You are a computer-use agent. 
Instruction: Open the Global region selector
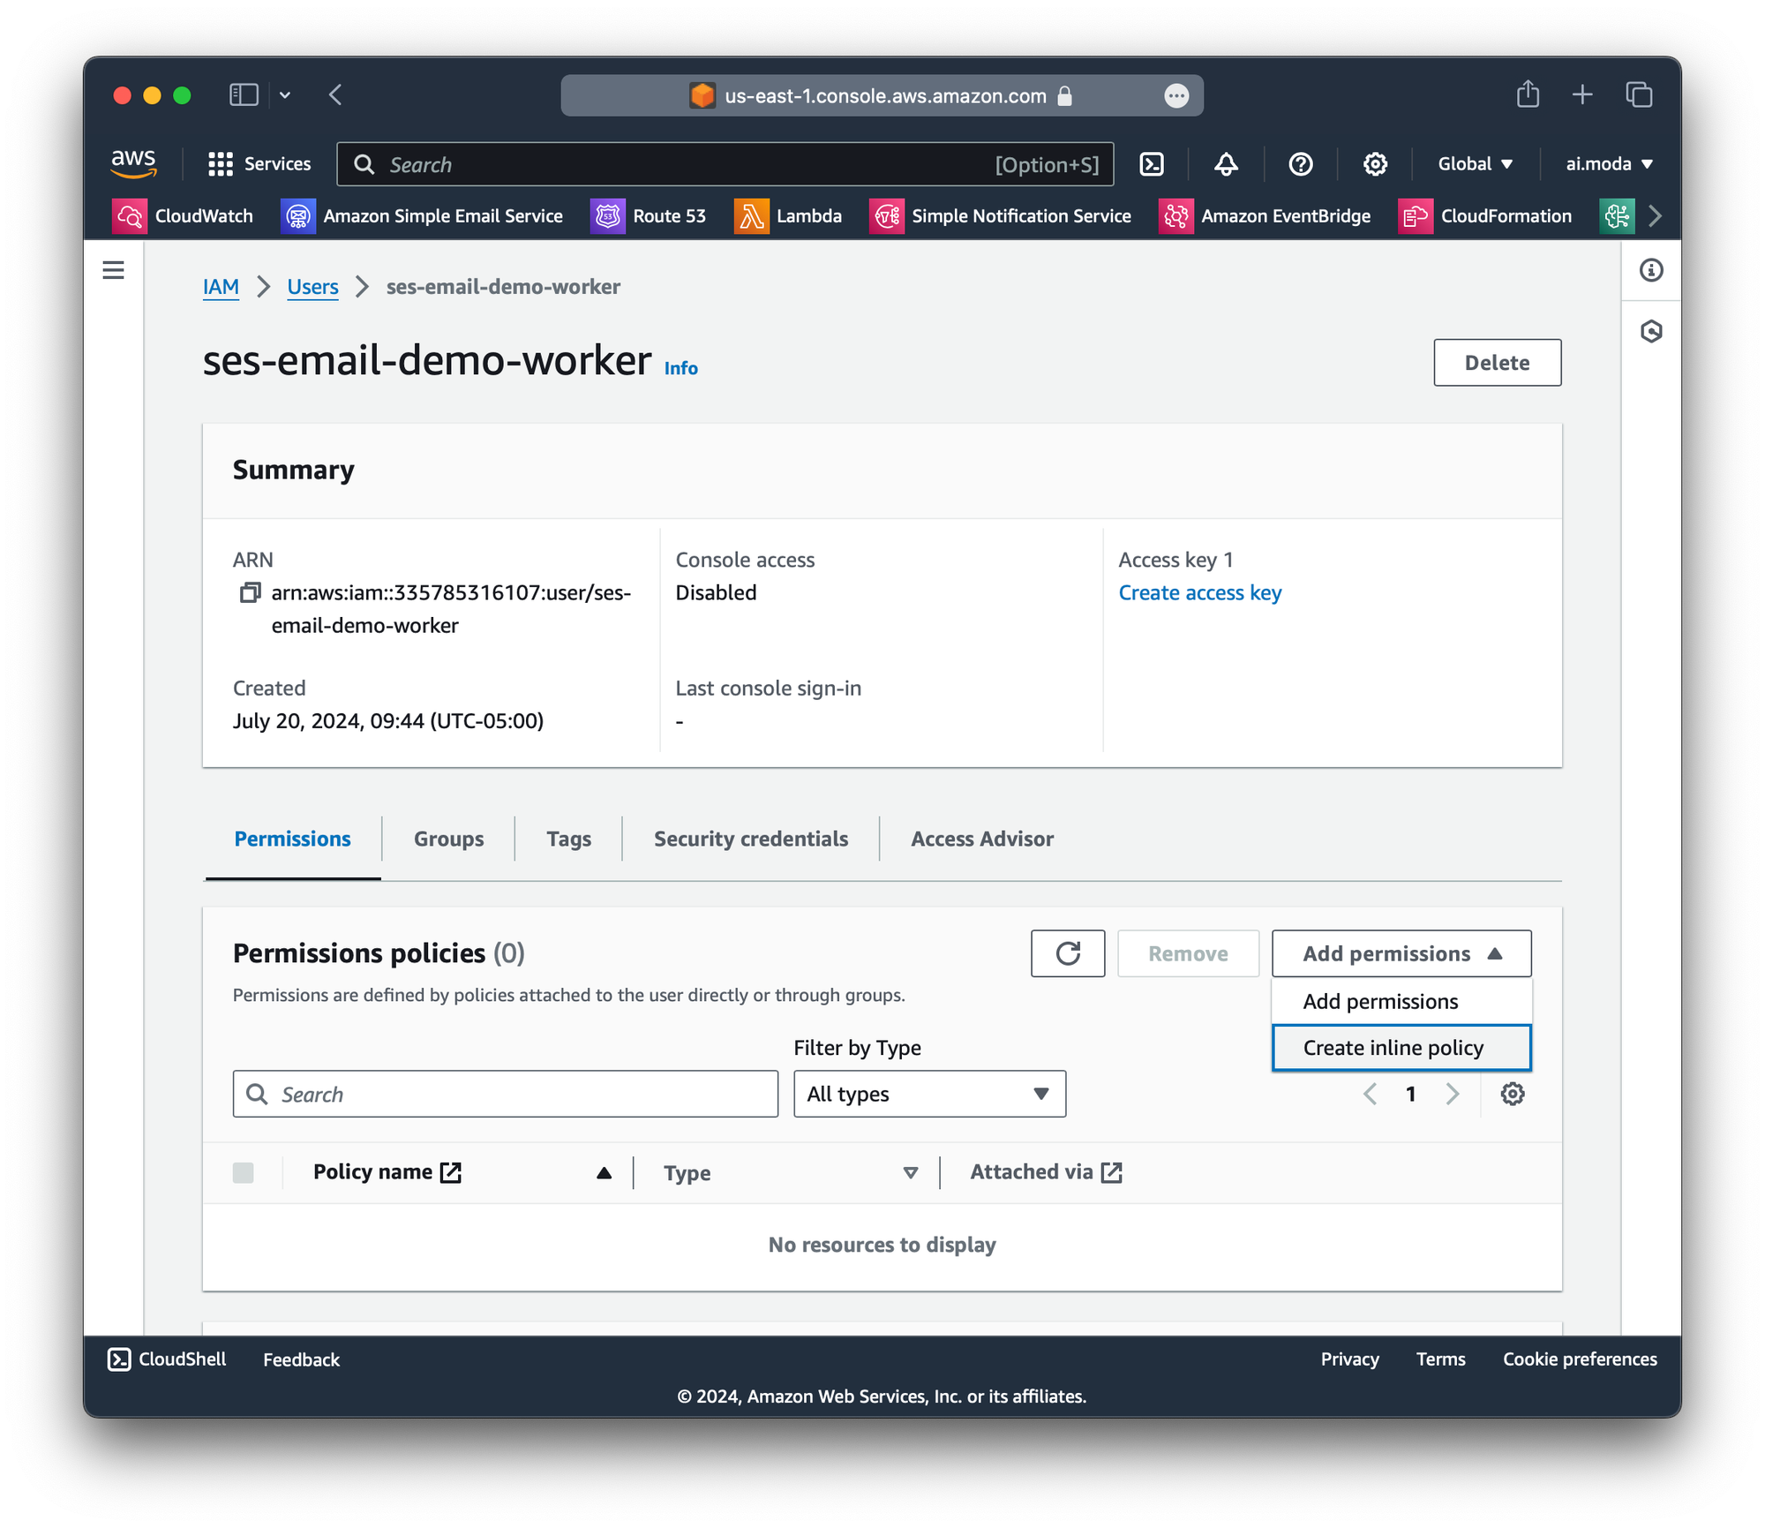tap(1475, 164)
